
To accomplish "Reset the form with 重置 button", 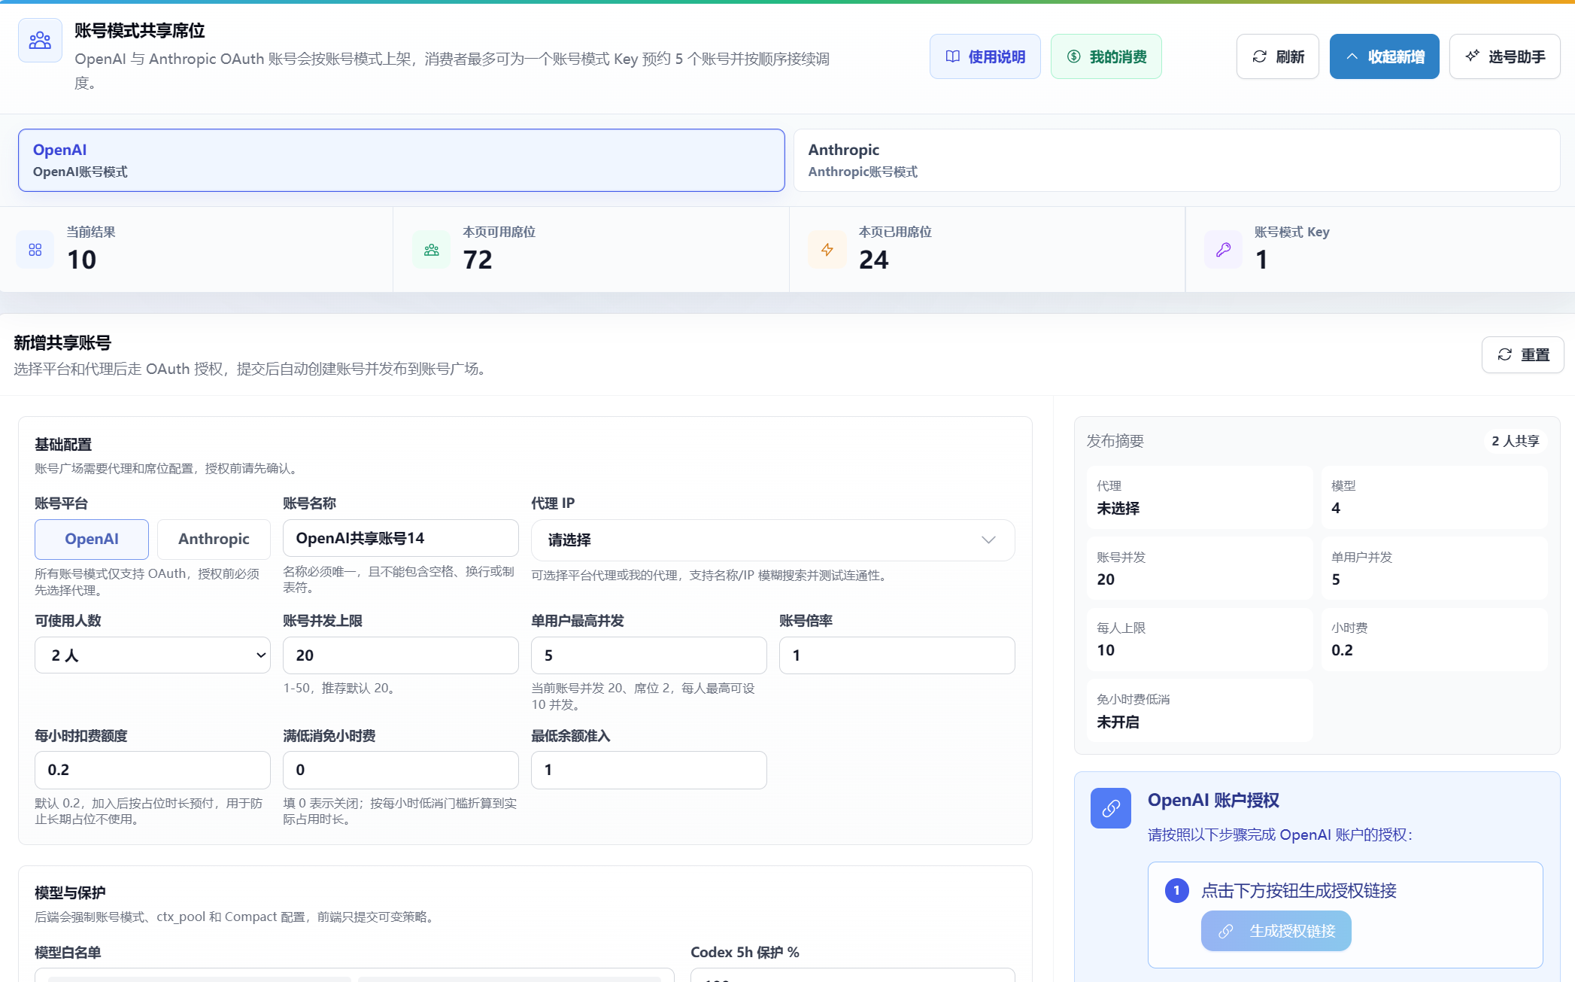I will coord(1522,354).
